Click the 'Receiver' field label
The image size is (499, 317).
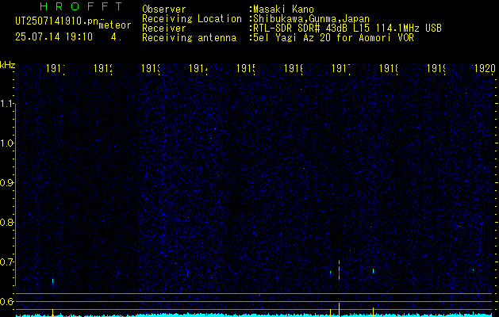click(164, 29)
